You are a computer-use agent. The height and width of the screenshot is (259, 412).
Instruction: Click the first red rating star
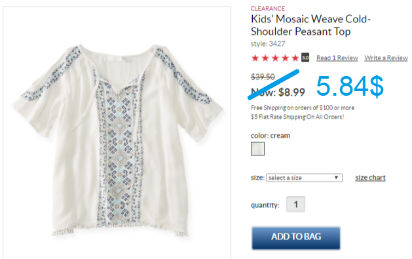click(x=255, y=58)
